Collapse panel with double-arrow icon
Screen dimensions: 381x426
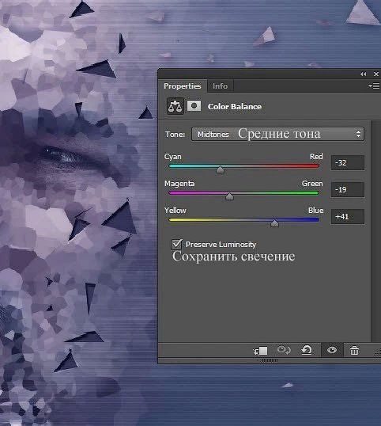coord(363,74)
